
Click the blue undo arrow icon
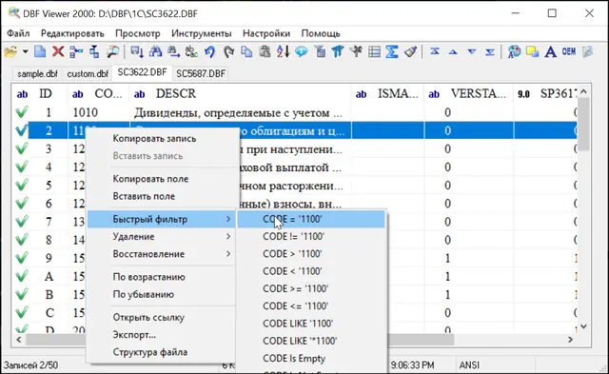click(x=209, y=51)
